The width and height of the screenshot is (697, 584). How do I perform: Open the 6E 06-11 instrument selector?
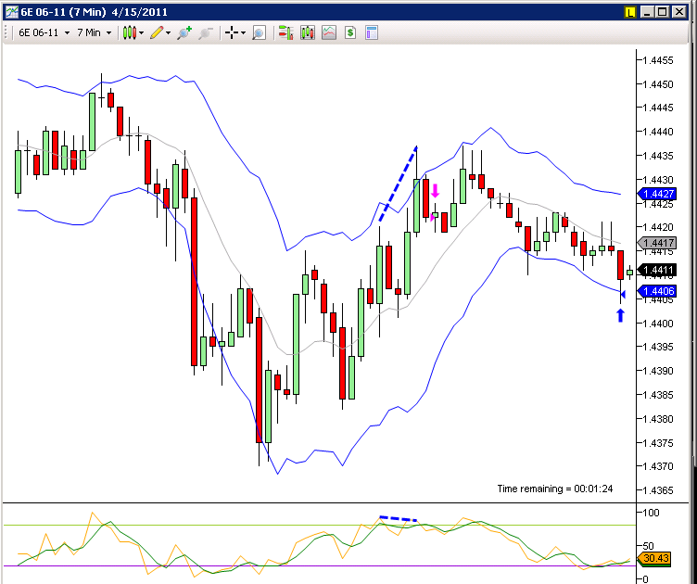pos(44,32)
